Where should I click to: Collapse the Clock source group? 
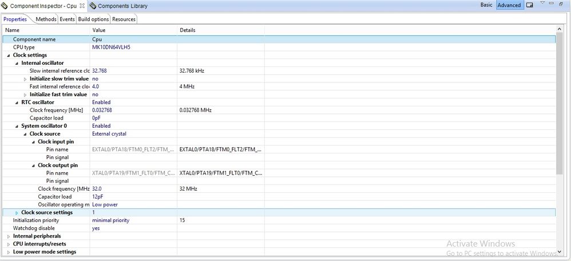coord(25,134)
